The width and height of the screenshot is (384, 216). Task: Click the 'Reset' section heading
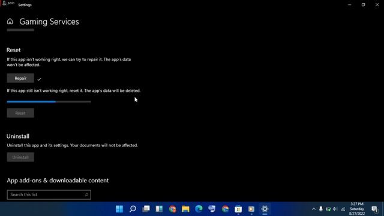tap(13, 50)
